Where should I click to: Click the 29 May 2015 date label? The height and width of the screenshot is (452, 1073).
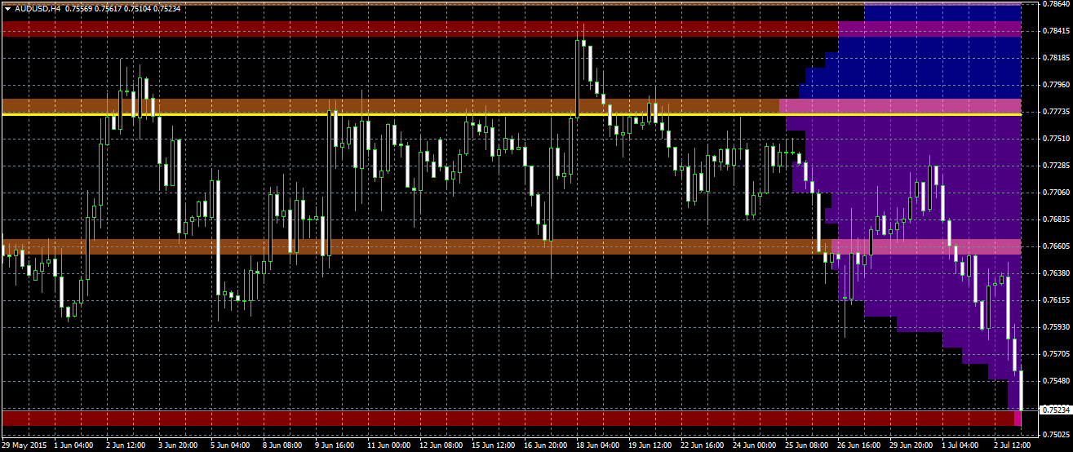tap(24, 445)
